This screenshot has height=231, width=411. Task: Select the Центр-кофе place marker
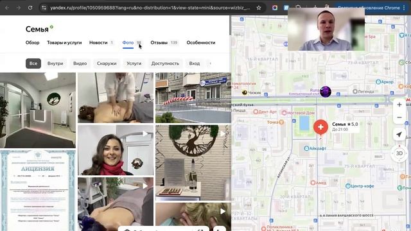(360, 186)
